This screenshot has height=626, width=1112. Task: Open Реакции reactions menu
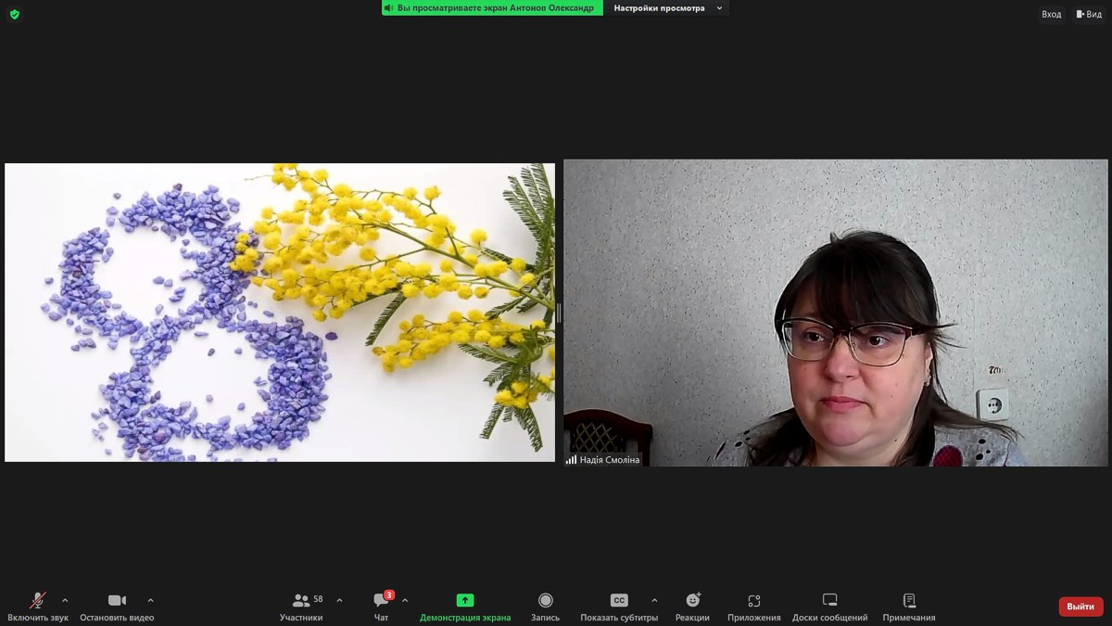(x=692, y=607)
